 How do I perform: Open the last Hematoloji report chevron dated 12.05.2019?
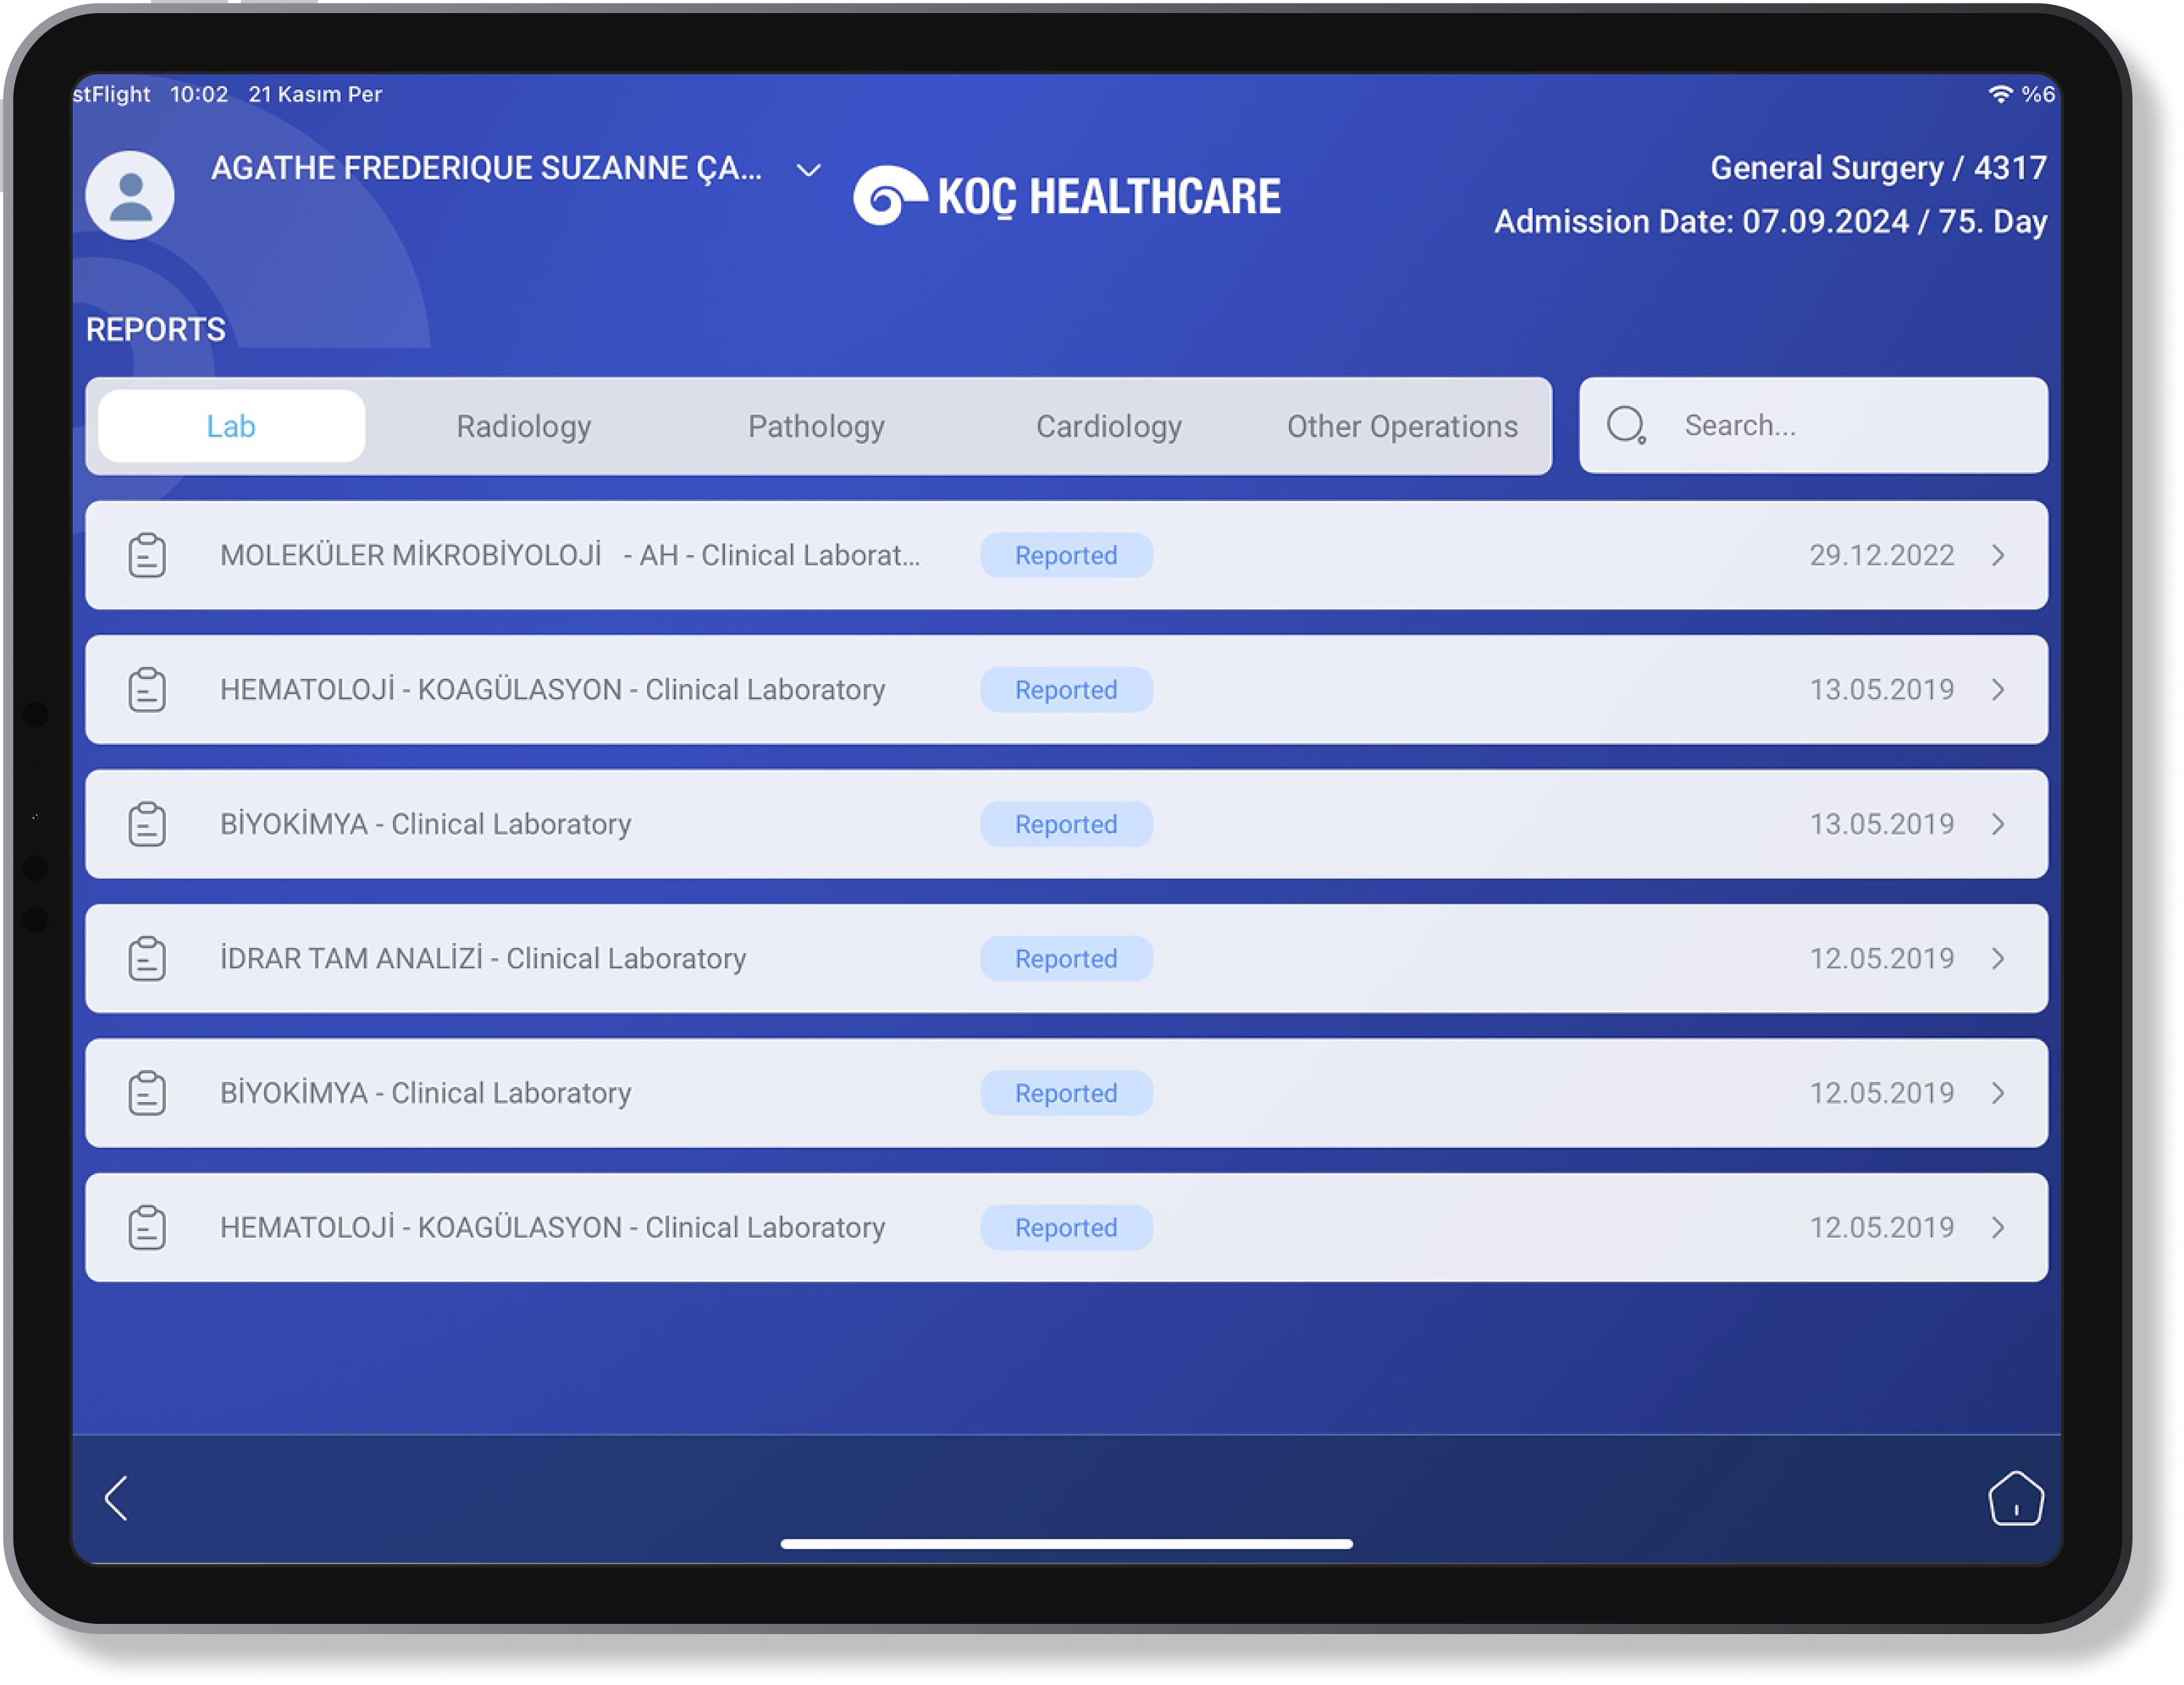[x=1997, y=1227]
